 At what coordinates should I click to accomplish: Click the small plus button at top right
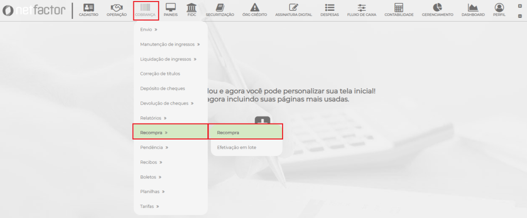[520, 6]
